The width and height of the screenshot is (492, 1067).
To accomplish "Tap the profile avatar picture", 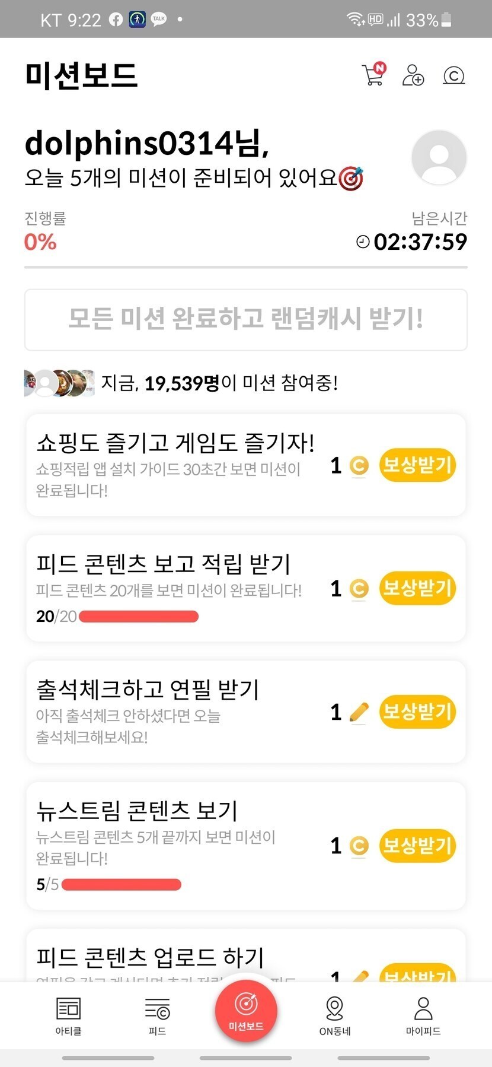I will tap(439, 157).
